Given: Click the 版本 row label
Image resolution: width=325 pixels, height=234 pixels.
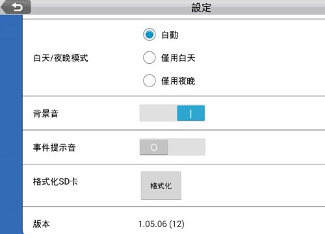Looking at the screenshot, I should [42, 224].
